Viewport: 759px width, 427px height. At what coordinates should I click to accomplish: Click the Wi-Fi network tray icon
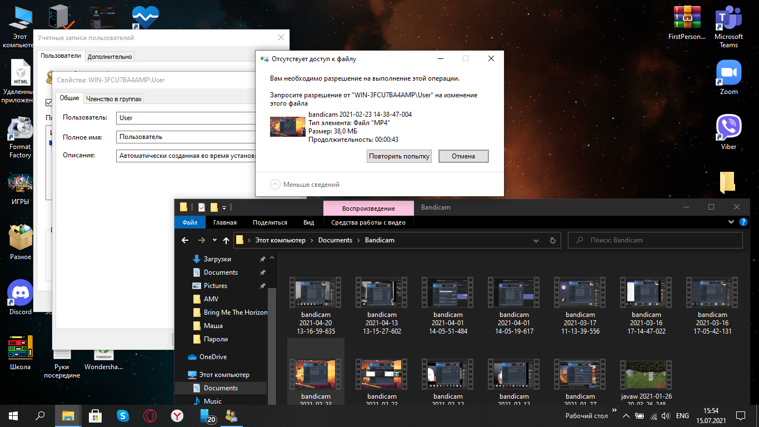tap(653, 415)
